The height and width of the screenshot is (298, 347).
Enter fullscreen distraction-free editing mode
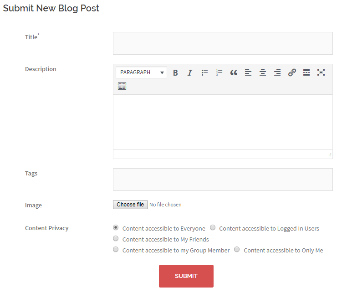[321, 72]
